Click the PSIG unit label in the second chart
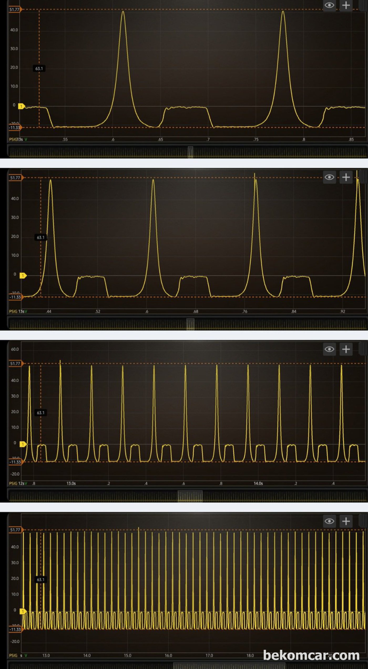Image resolution: width=368 pixels, height=669 pixels. click(13, 311)
